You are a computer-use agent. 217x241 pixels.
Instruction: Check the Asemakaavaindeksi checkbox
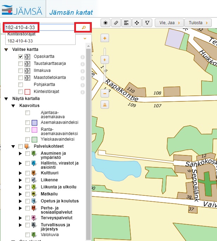(x=27, y=123)
